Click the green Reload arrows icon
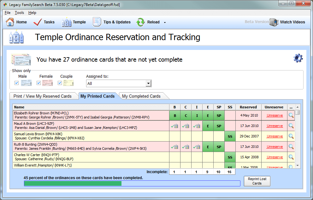This screenshot has width=313, height=200. coord(140,22)
